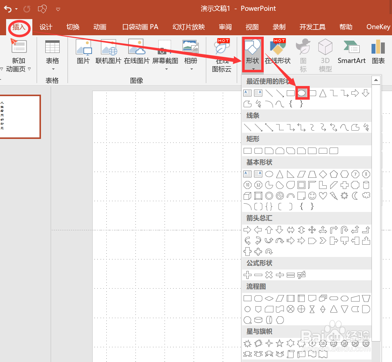
Task: Pick the lightning bolt shape
Action: click(x=334, y=195)
